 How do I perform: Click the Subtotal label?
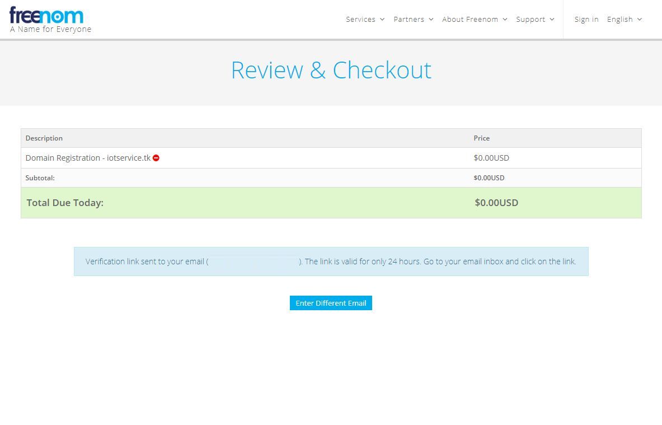tap(40, 178)
